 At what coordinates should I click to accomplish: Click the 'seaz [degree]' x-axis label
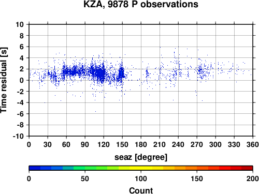pyautogui.click(x=141, y=157)
